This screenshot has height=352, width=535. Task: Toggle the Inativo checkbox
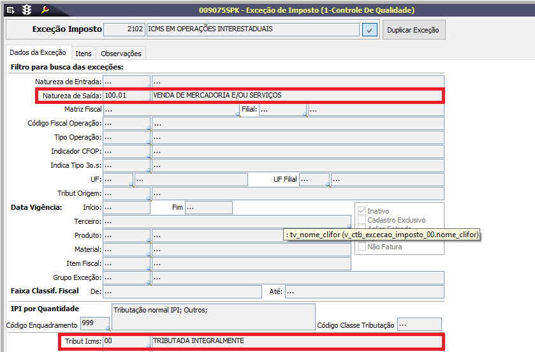pyautogui.click(x=362, y=211)
